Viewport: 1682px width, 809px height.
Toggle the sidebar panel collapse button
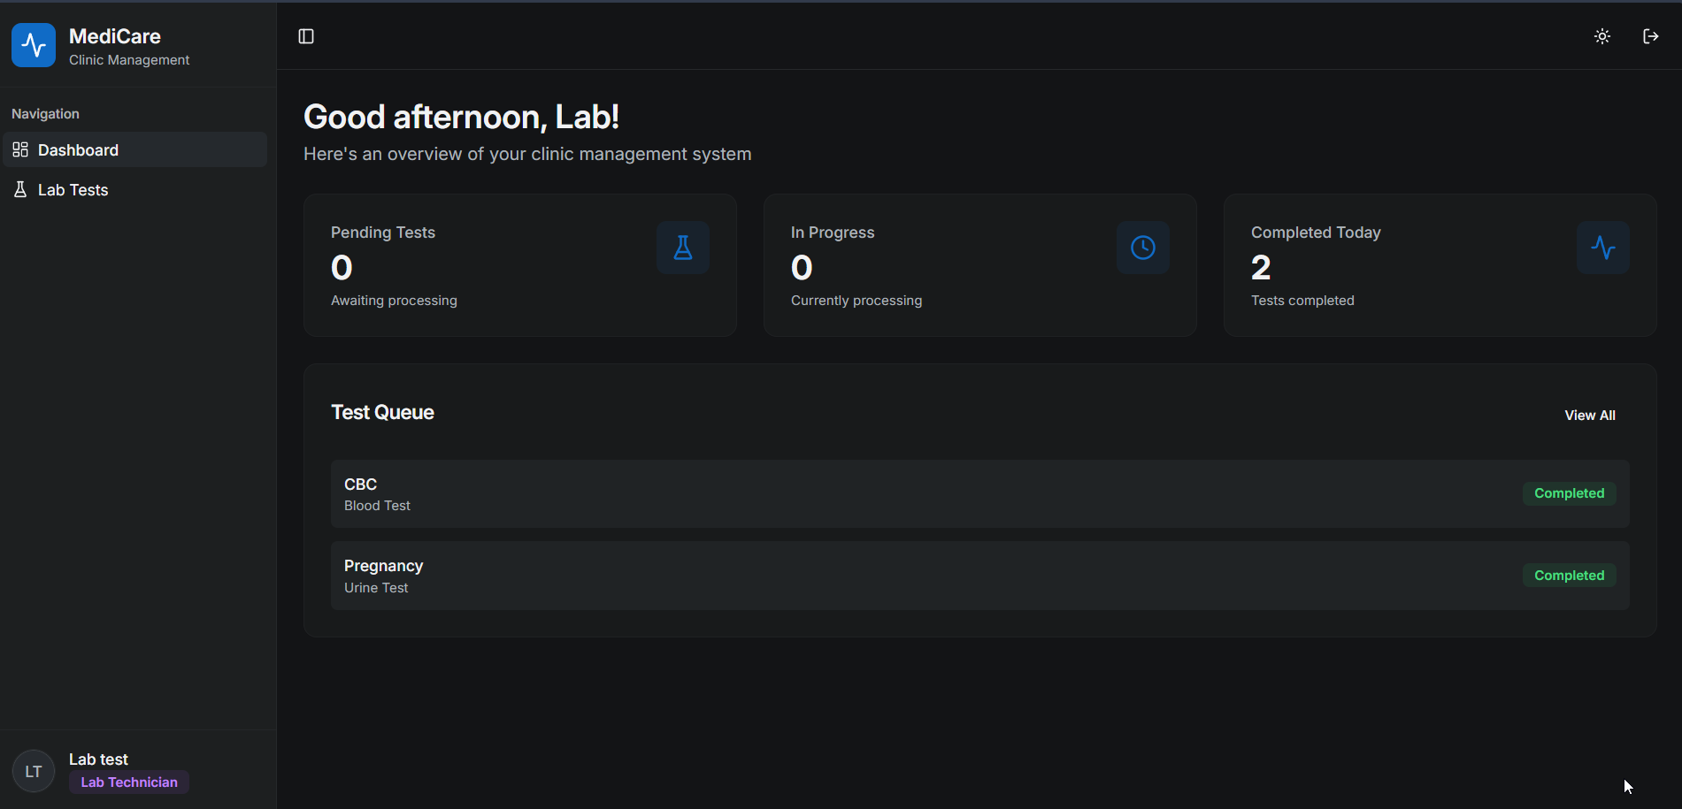point(306,36)
